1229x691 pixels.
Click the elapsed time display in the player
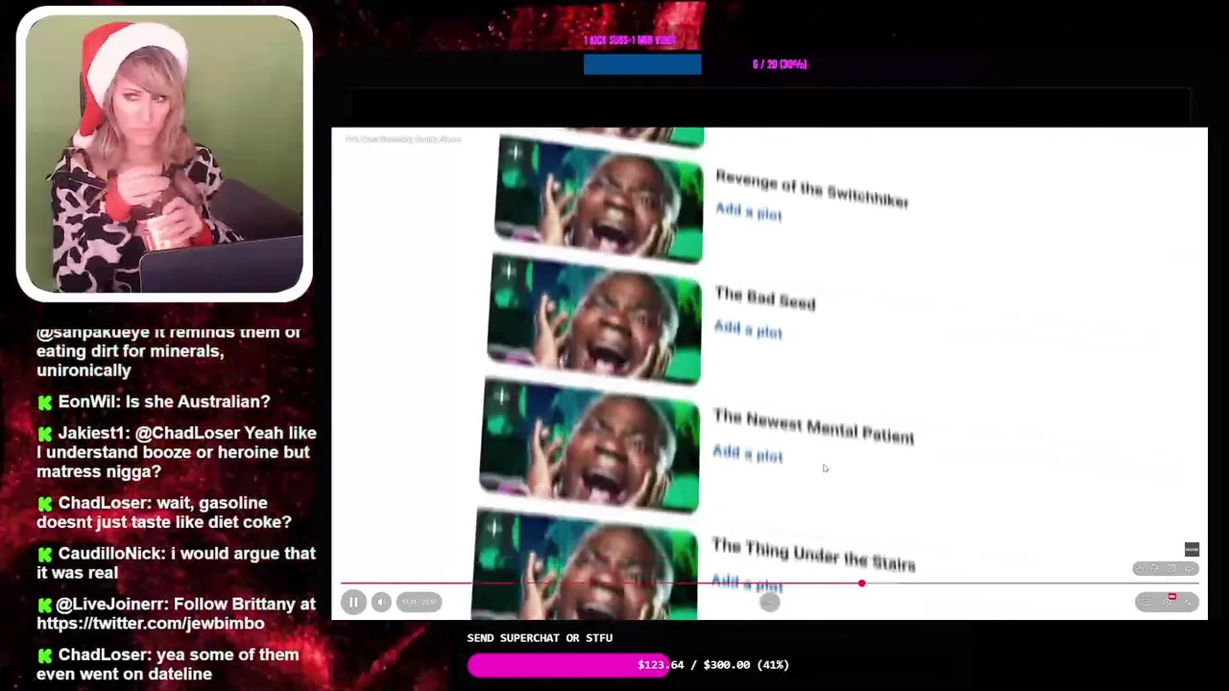pos(419,602)
